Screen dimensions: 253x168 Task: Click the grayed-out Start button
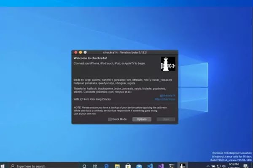click(166, 119)
